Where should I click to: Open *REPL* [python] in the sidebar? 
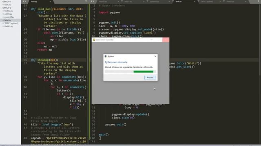(x=11, y=24)
